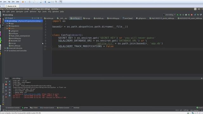This screenshot has width=203, height=114.
Task: Expand the migrations folder
Action: tap(7, 26)
